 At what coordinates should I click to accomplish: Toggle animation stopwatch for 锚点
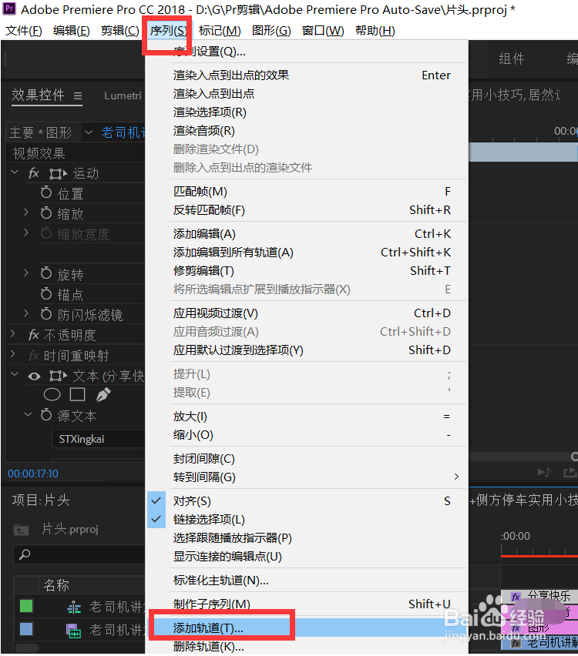tap(46, 293)
